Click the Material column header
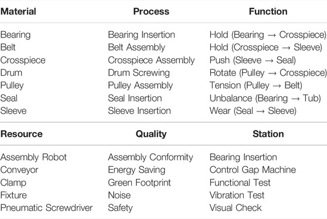The height and width of the screenshot is (219, 327). [18, 12]
